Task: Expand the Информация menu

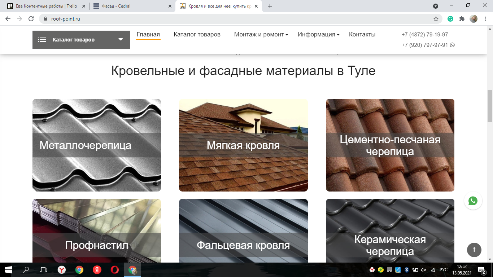Action: (x=318, y=35)
